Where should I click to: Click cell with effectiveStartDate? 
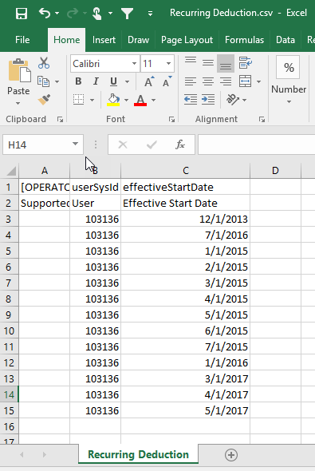pyautogui.click(x=185, y=187)
